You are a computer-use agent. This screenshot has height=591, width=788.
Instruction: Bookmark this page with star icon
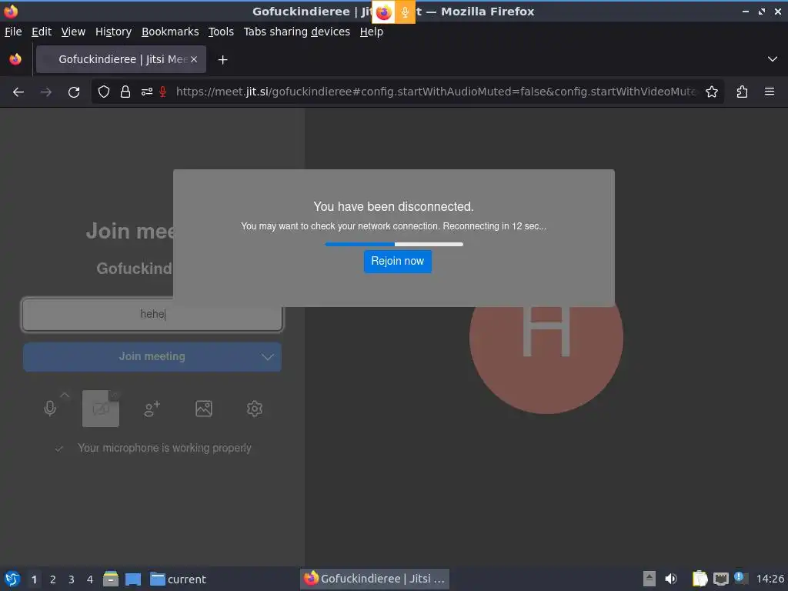click(712, 92)
